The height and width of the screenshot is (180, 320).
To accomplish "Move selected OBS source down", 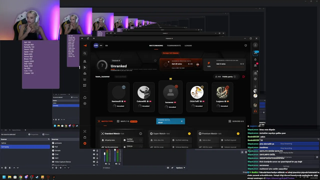I will (x=68, y=168).
